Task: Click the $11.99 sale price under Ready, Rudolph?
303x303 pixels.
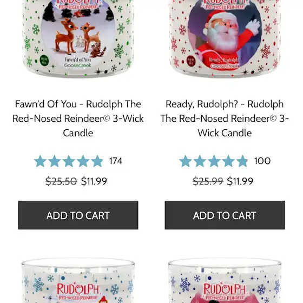Action: pyautogui.click(x=240, y=181)
